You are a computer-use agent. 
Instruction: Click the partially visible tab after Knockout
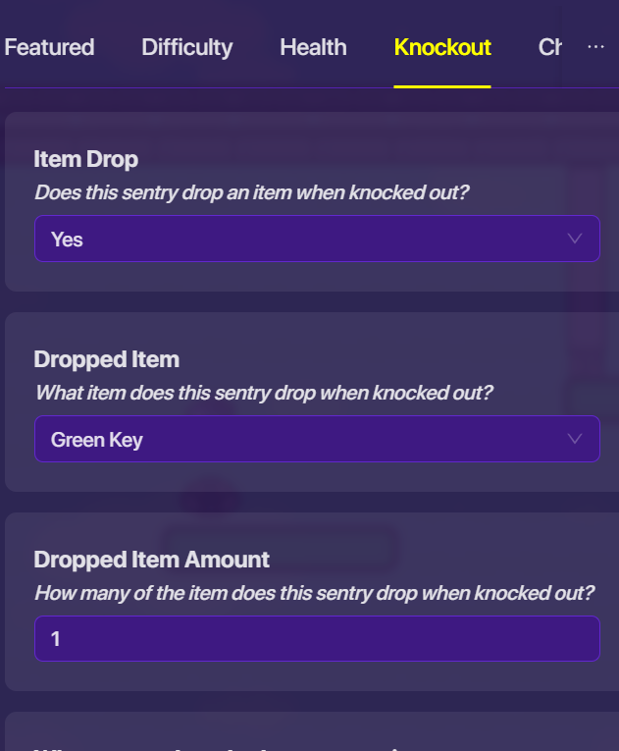click(549, 47)
